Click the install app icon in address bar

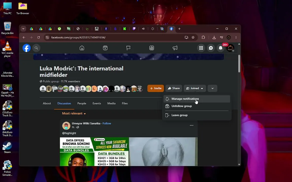(x=186, y=37)
